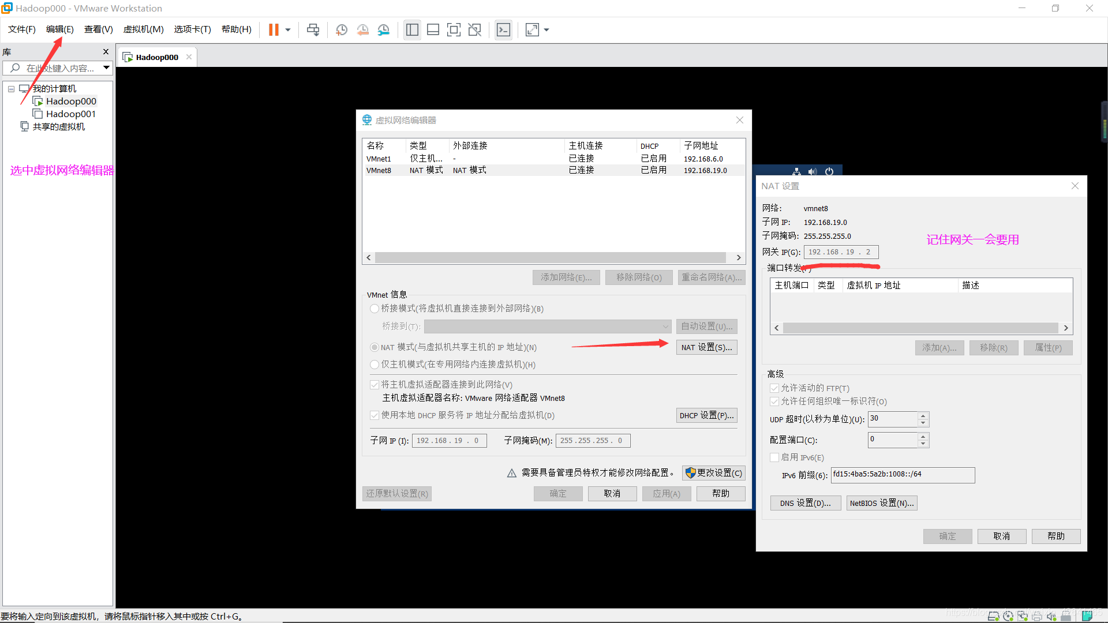Open the 查看(V) menu
The width and height of the screenshot is (1108, 623).
pos(99,29)
